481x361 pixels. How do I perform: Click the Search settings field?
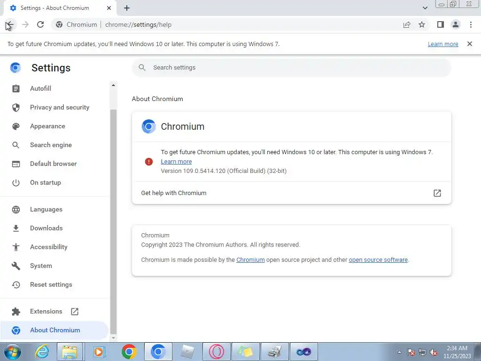coord(291,68)
